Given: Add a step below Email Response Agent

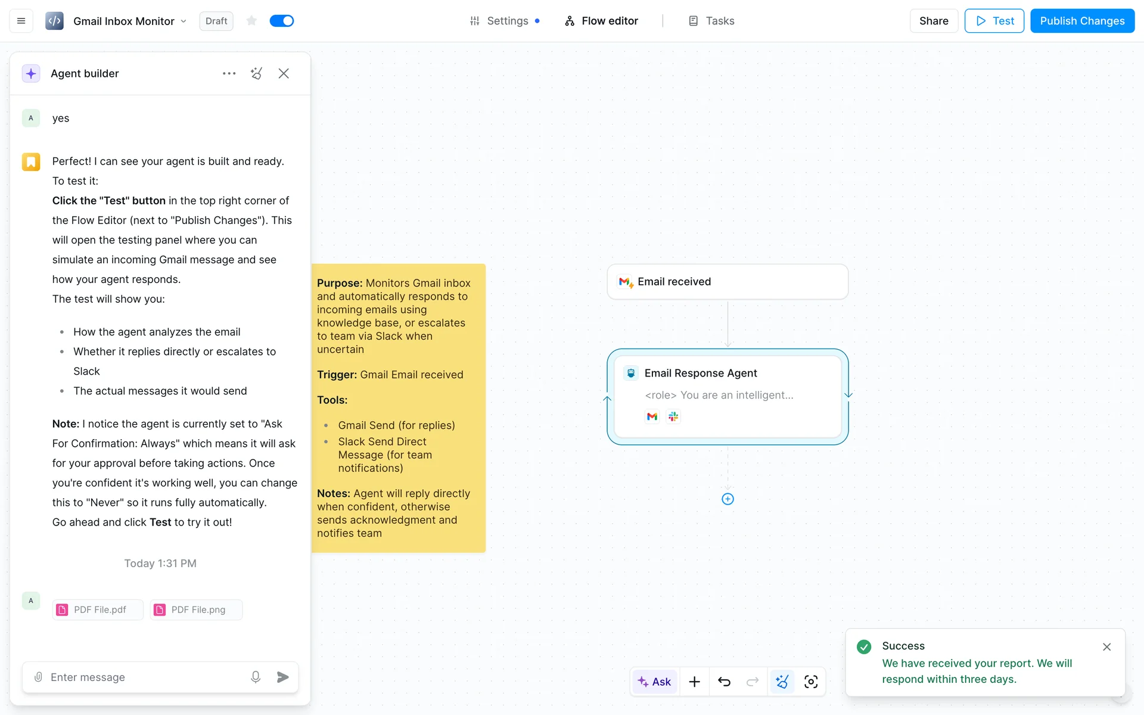Looking at the screenshot, I should click(x=728, y=499).
